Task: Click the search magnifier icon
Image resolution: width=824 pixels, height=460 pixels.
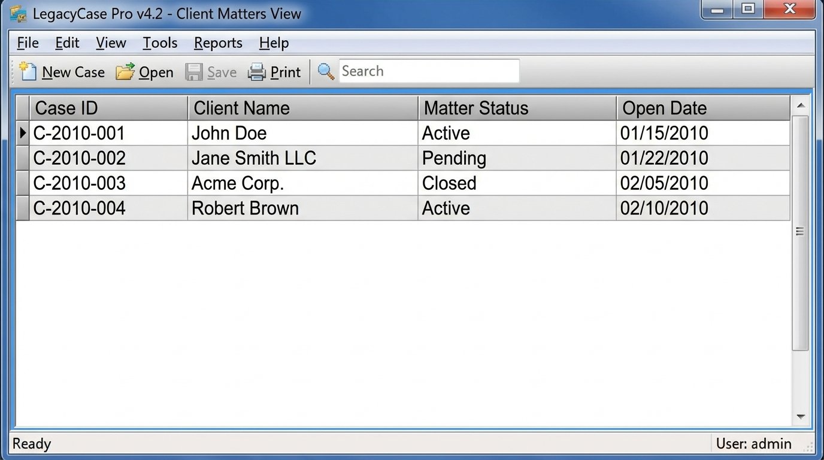Action: 326,71
